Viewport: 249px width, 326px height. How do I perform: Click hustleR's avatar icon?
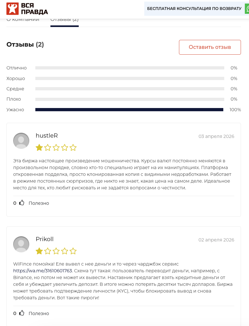[21, 141]
